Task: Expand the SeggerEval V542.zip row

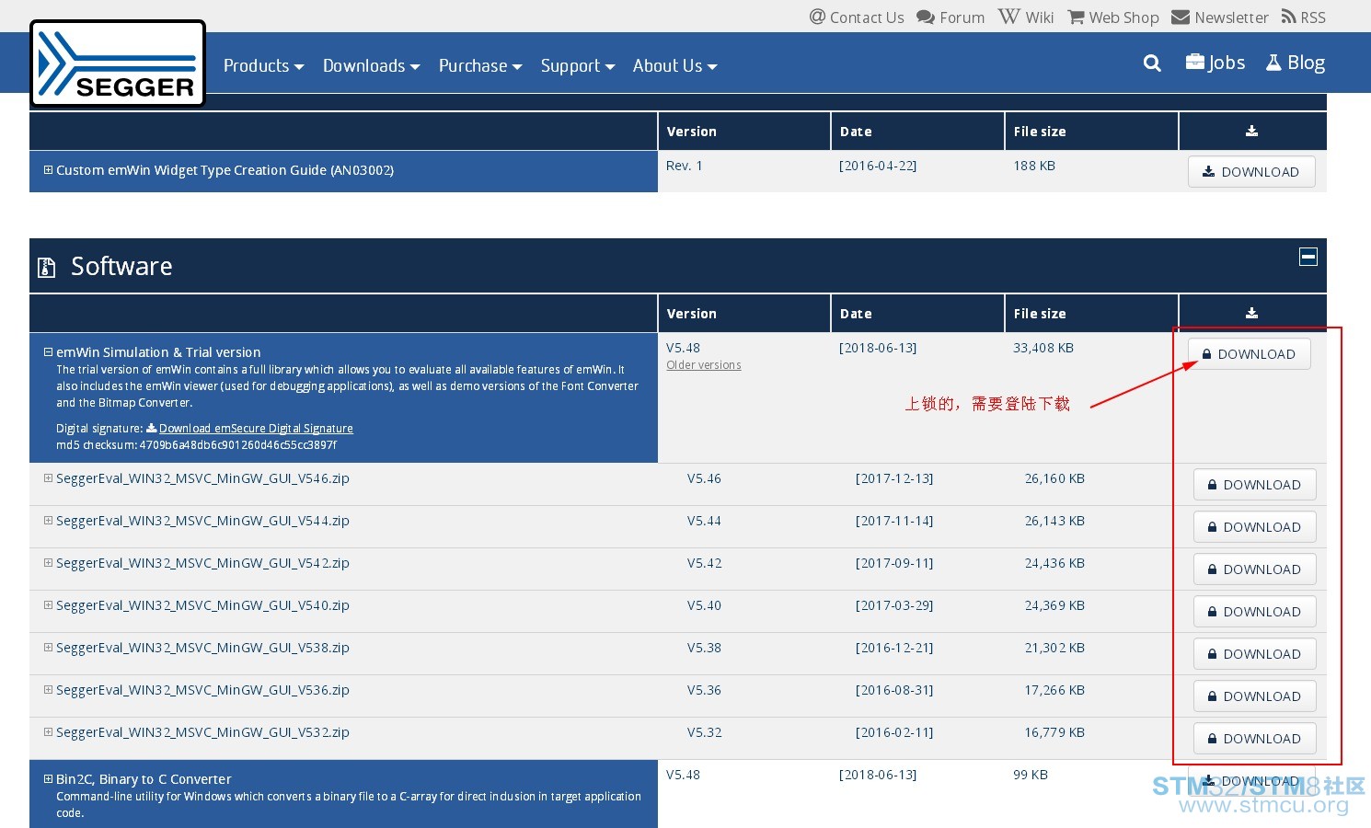Action: coord(49,563)
